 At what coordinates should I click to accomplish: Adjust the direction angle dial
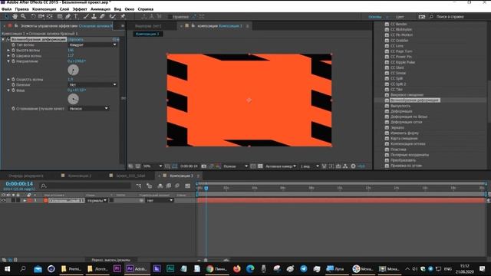tap(74, 70)
